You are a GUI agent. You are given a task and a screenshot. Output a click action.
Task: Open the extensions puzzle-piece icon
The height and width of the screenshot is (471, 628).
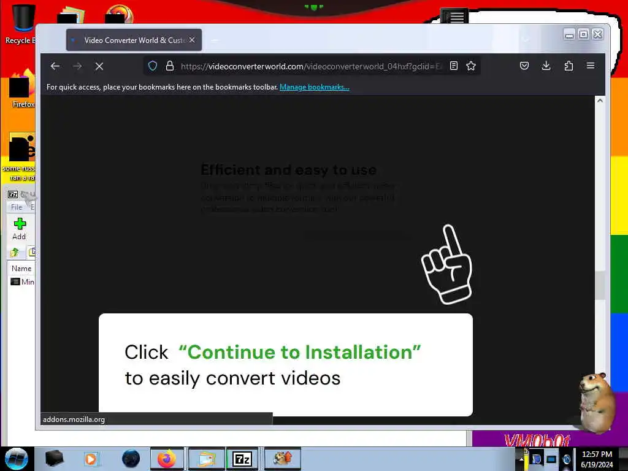(x=569, y=66)
